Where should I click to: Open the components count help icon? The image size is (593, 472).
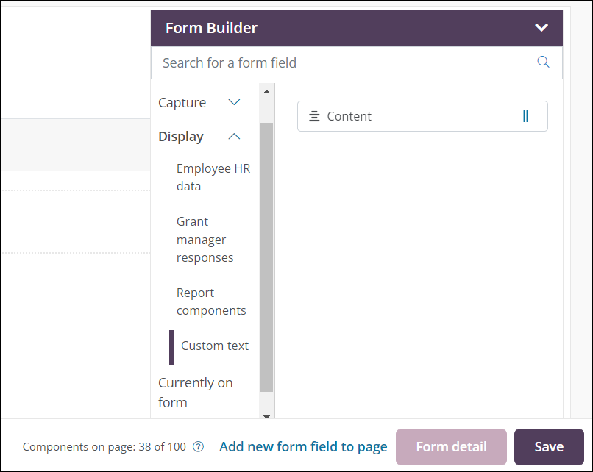click(x=198, y=447)
